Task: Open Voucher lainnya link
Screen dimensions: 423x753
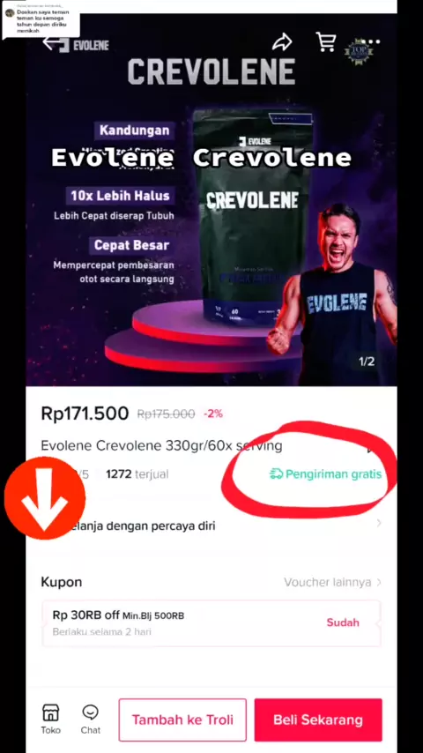Action: point(328,583)
